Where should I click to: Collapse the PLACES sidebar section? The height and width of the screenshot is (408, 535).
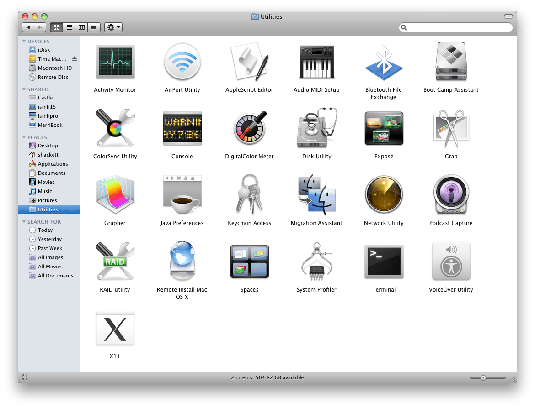click(24, 137)
